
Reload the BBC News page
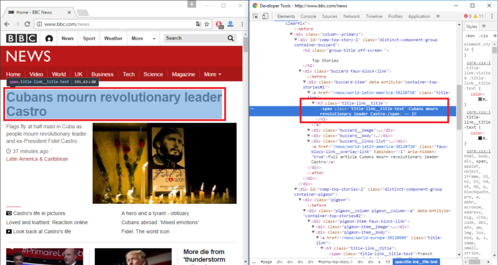(28, 24)
